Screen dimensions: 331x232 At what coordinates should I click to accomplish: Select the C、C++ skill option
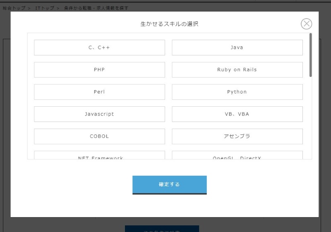coord(99,48)
